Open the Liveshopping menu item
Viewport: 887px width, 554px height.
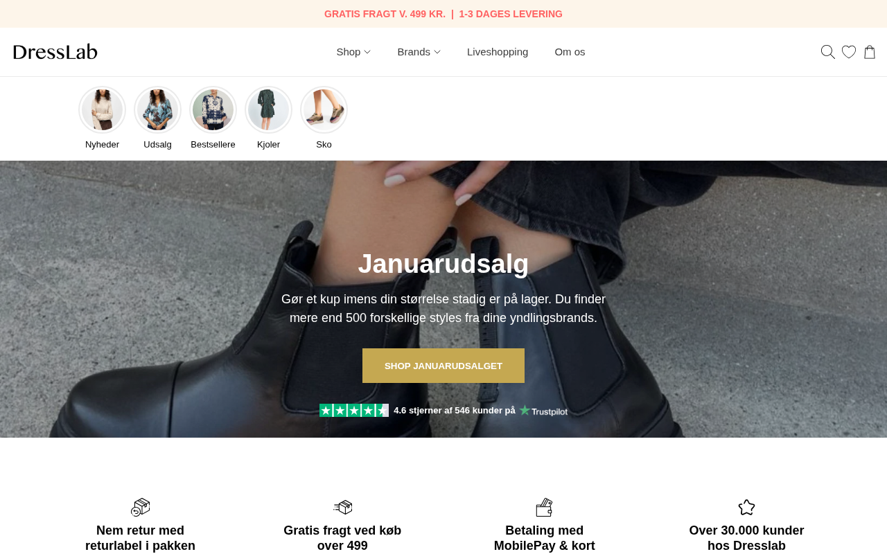click(498, 52)
